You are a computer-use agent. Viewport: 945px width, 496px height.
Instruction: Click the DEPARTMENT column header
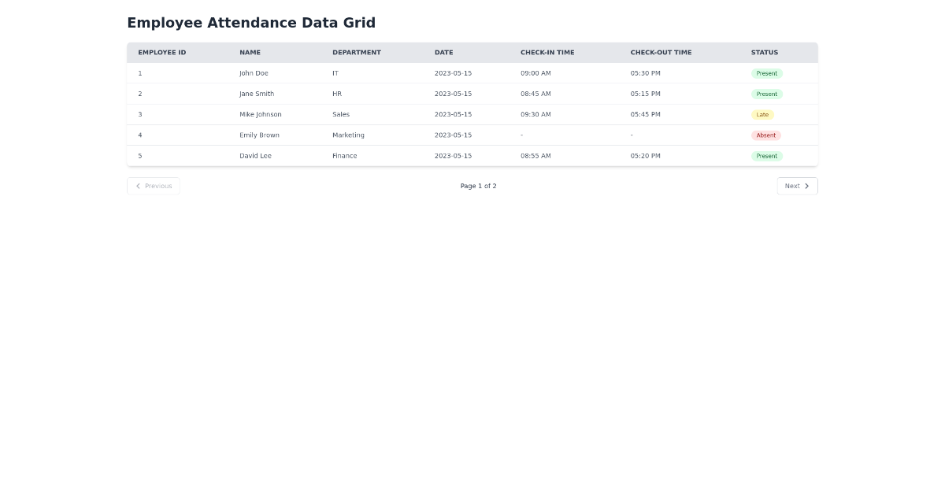pos(357,52)
